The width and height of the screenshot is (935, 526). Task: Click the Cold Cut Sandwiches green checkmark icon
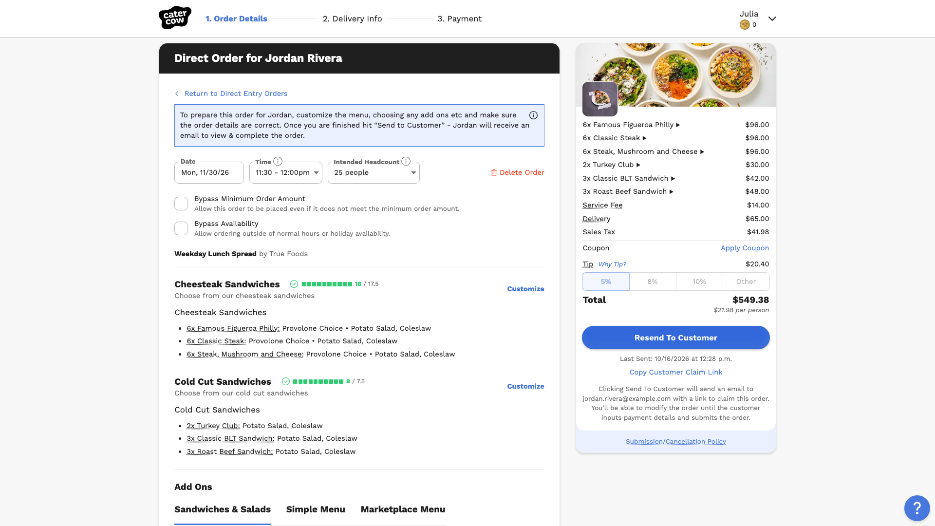point(286,381)
